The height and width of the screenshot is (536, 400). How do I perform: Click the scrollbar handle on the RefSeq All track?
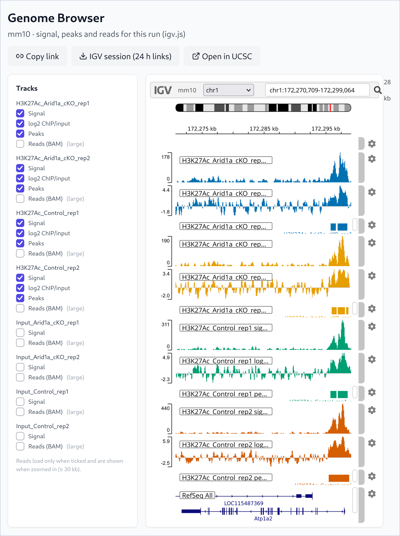click(x=355, y=500)
